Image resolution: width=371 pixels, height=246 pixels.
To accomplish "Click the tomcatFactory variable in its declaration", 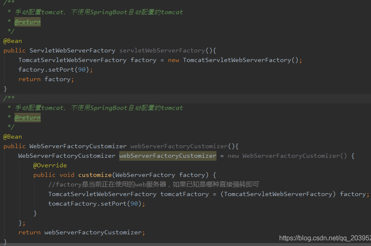I will click(x=184, y=194).
